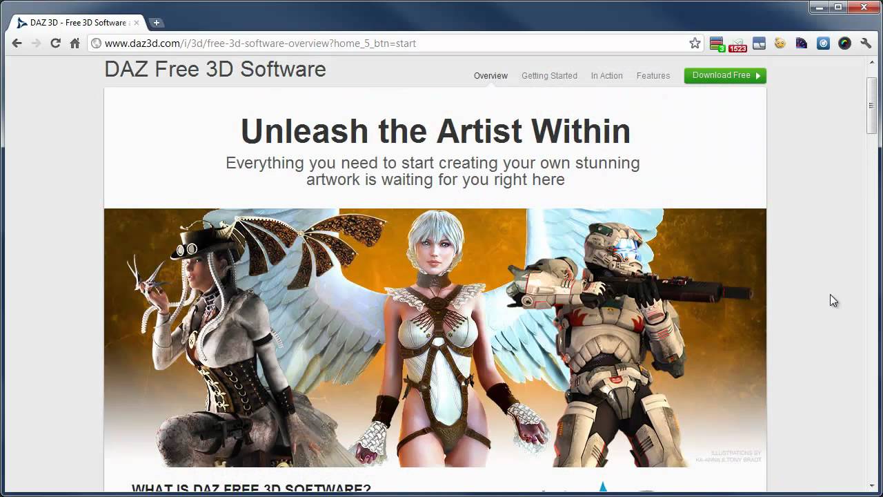The height and width of the screenshot is (497, 883).
Task: Open the Chrome wrench menu
Action: (866, 43)
